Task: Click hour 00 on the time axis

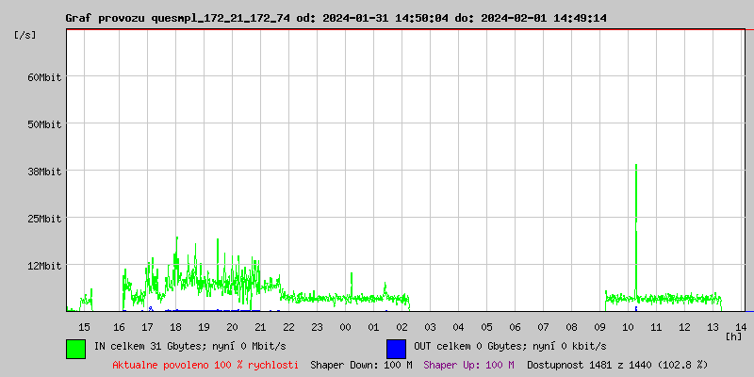Action: pos(345,326)
